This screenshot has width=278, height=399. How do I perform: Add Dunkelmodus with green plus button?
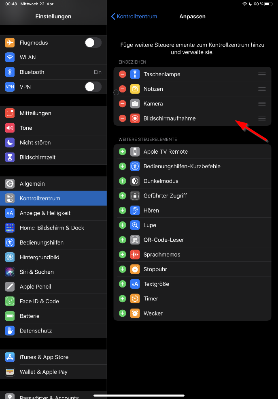tap(122, 181)
